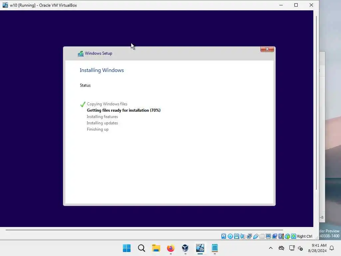The width and height of the screenshot is (341, 256).
Task: Open File Explorer from the taskbar
Action: click(156, 248)
